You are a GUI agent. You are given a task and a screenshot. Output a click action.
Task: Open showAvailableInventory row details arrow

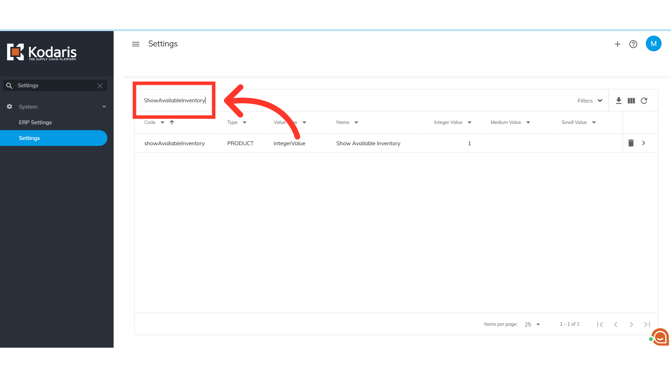(644, 143)
